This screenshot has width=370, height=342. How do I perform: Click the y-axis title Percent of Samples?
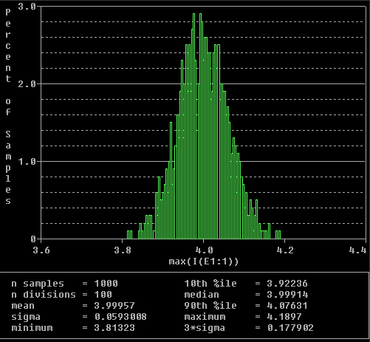[8, 106]
